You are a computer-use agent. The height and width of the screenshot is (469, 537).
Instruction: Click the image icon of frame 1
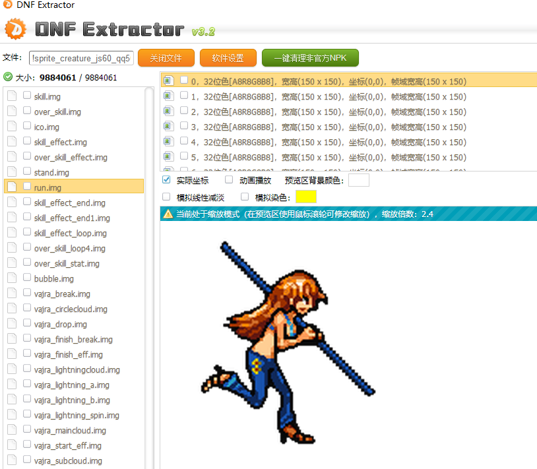pyautogui.click(x=168, y=96)
